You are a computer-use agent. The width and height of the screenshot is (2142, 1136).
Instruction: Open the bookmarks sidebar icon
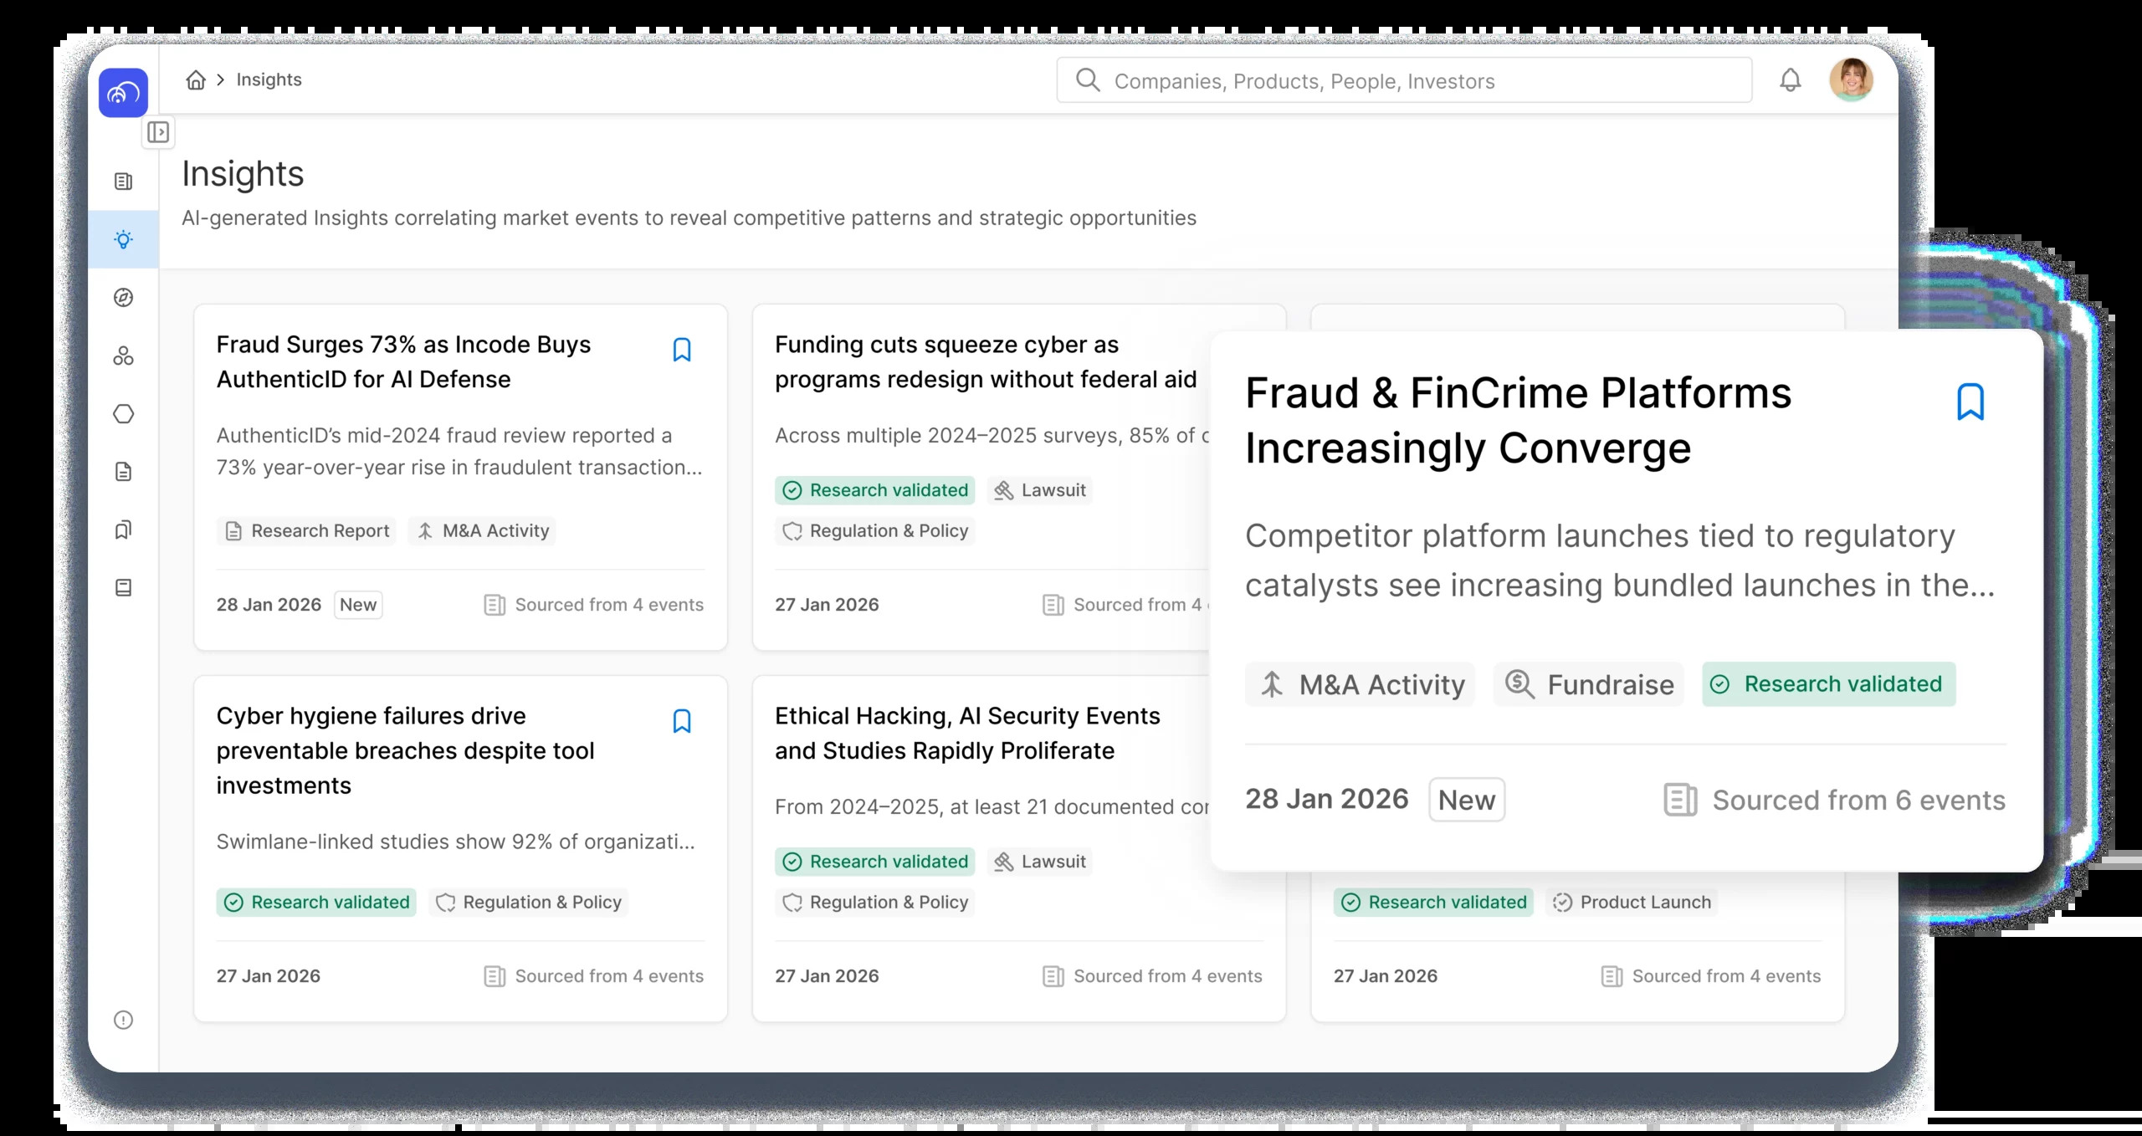[x=124, y=530]
